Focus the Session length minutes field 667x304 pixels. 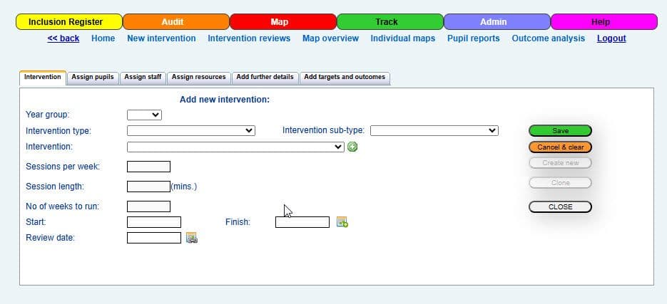pos(148,187)
